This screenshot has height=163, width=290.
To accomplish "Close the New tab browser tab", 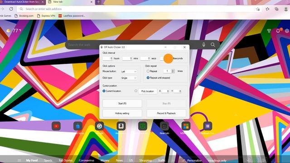I will click(92, 2).
